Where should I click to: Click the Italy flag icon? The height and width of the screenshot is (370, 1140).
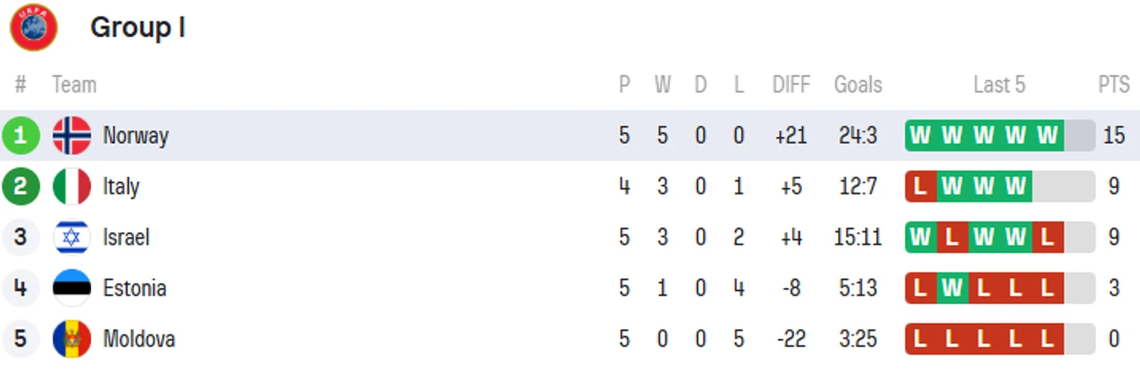[72, 187]
